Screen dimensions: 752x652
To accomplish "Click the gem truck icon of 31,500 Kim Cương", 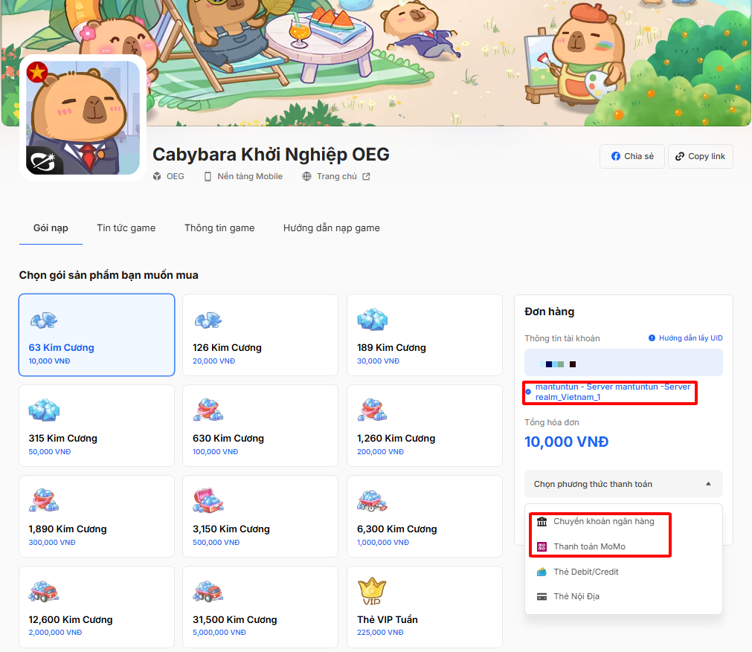I will (x=208, y=592).
